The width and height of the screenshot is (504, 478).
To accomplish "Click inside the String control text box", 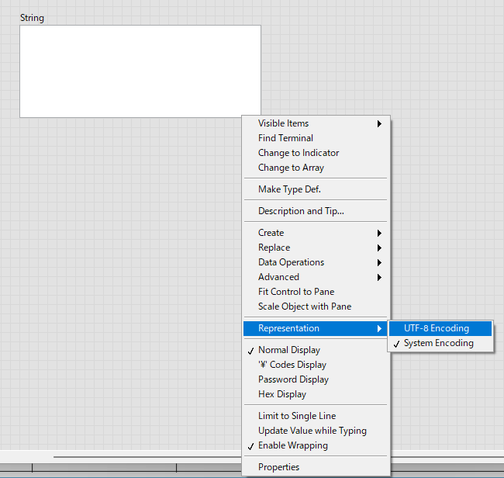I will pyautogui.click(x=140, y=71).
